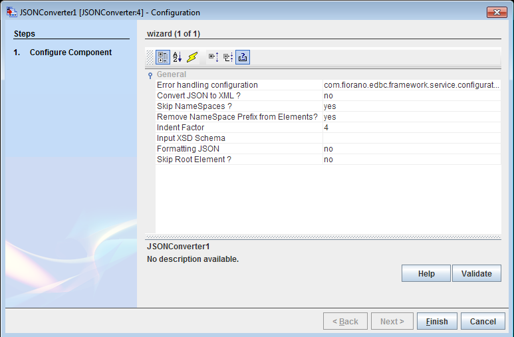Click the toolbar drag handle grip
This screenshot has height=337, width=514.
(x=150, y=57)
